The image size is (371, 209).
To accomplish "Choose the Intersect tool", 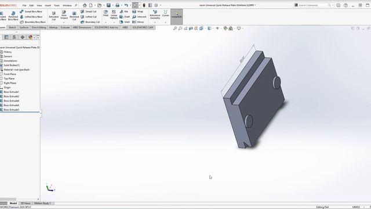I will (x=139, y=17).
